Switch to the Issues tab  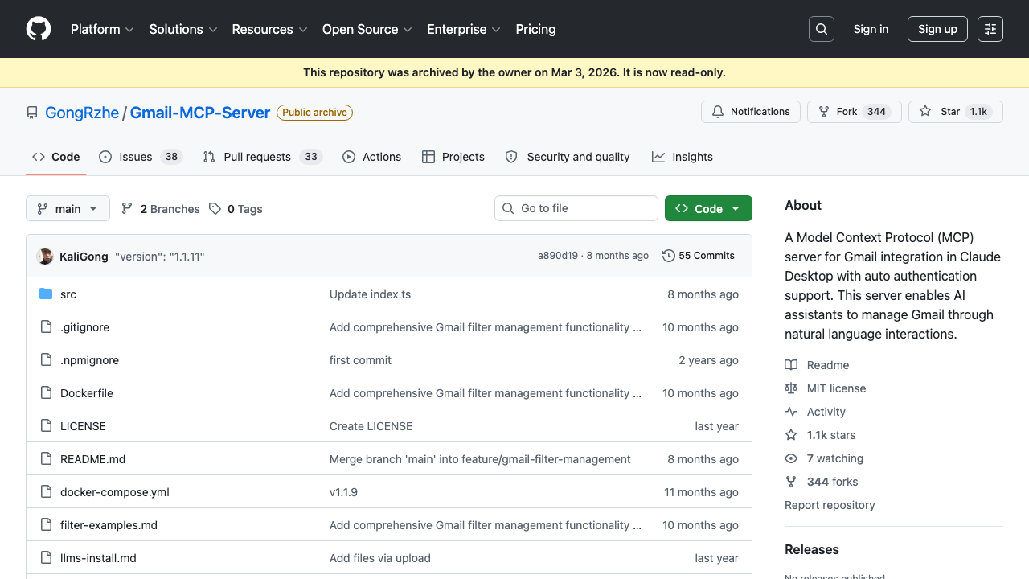(133, 157)
